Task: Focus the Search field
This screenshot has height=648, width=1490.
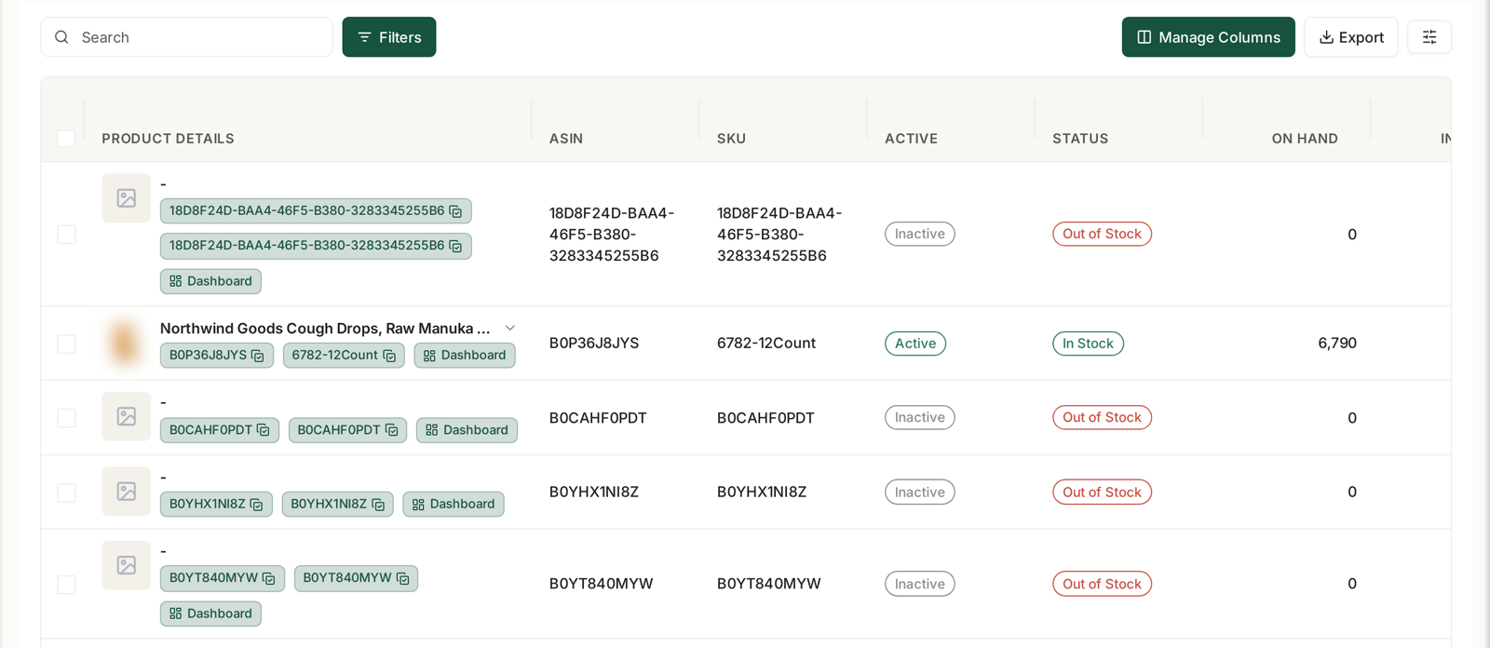Action: tap(187, 37)
